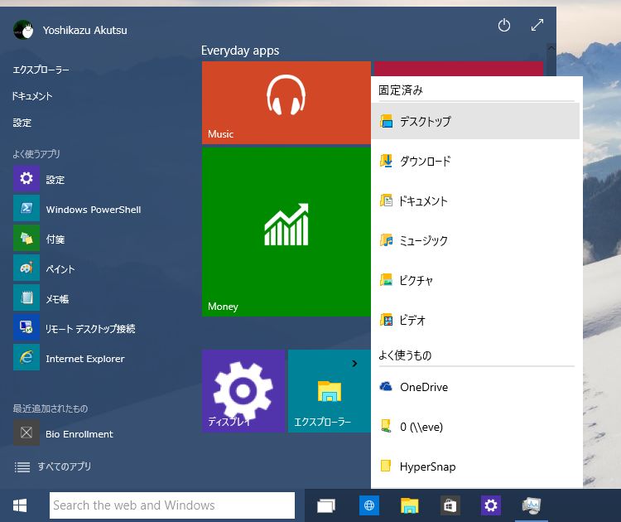The image size is (621, 522).
Task: Expand the エクスプローラー tile jump list arrow
Action: (x=354, y=364)
